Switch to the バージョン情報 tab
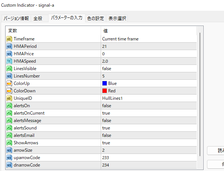This screenshot has width=224, height=171. (x=16, y=18)
